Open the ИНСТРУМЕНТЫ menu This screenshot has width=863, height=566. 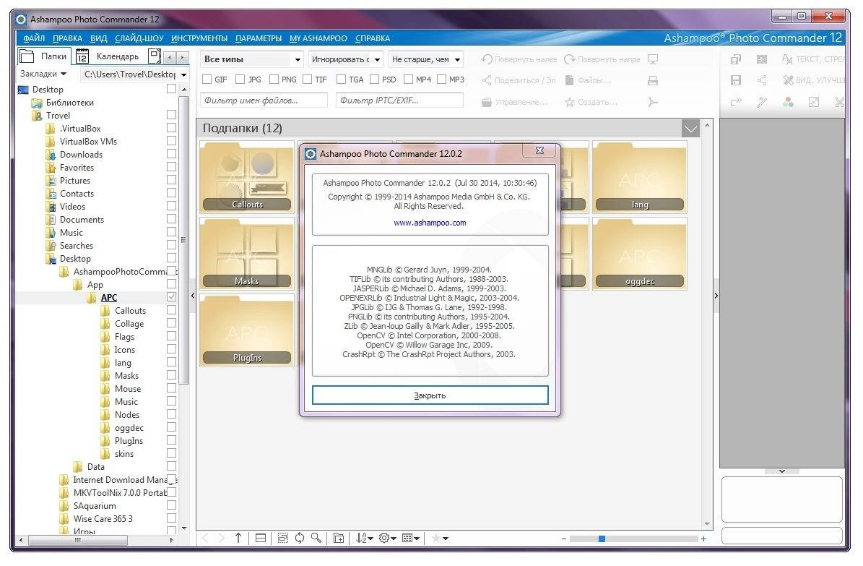[199, 38]
